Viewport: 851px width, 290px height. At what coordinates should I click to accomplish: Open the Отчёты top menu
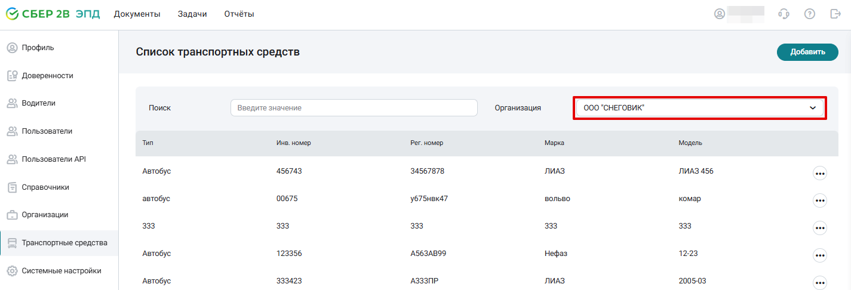[239, 14]
